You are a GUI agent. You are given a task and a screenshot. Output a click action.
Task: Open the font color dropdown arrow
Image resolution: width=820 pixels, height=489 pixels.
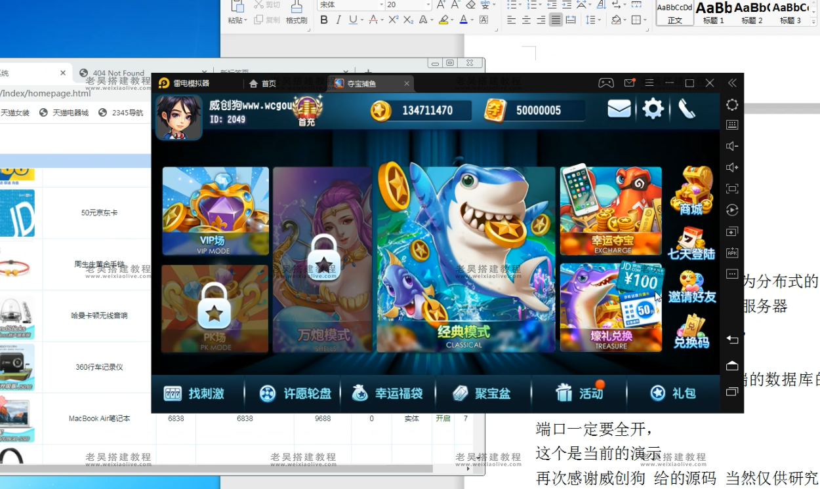(x=473, y=20)
